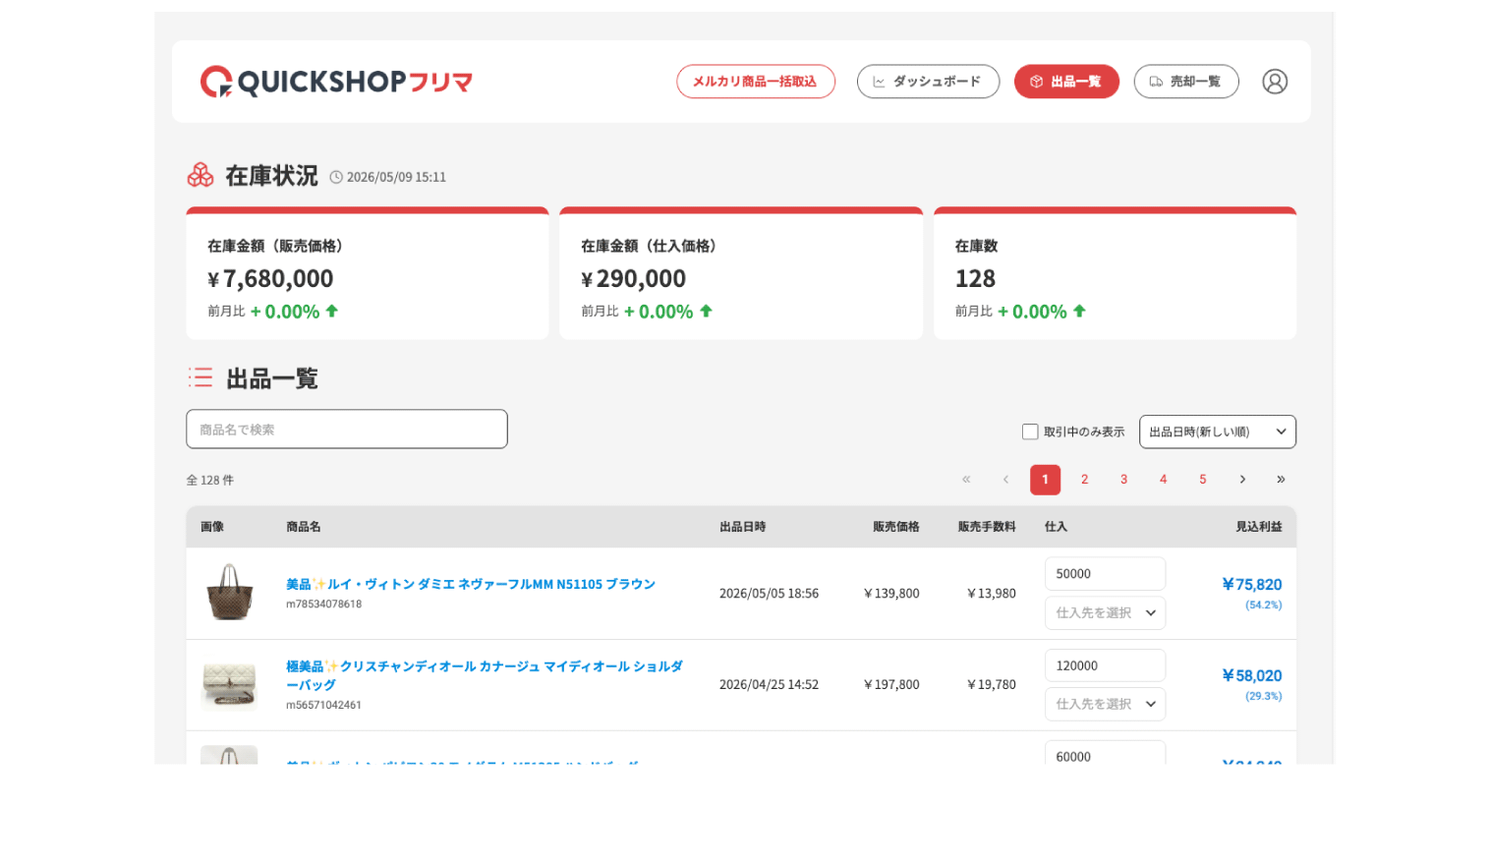This screenshot has height=864, width=1489.
Task: Click the 見込利益 column header
Action: 1259,527
